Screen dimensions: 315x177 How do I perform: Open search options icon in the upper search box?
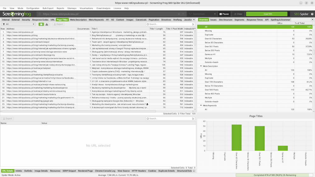click(193, 24)
